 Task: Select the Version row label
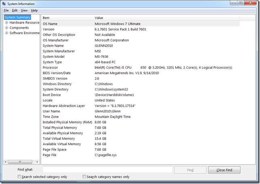point(48,29)
